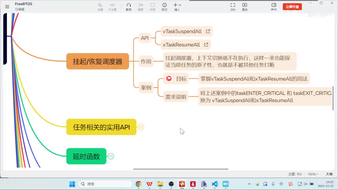Switch to 大纲 outline view
Image resolution: width=338 pixels, height=190 pixels.
pyautogui.click(x=329, y=174)
